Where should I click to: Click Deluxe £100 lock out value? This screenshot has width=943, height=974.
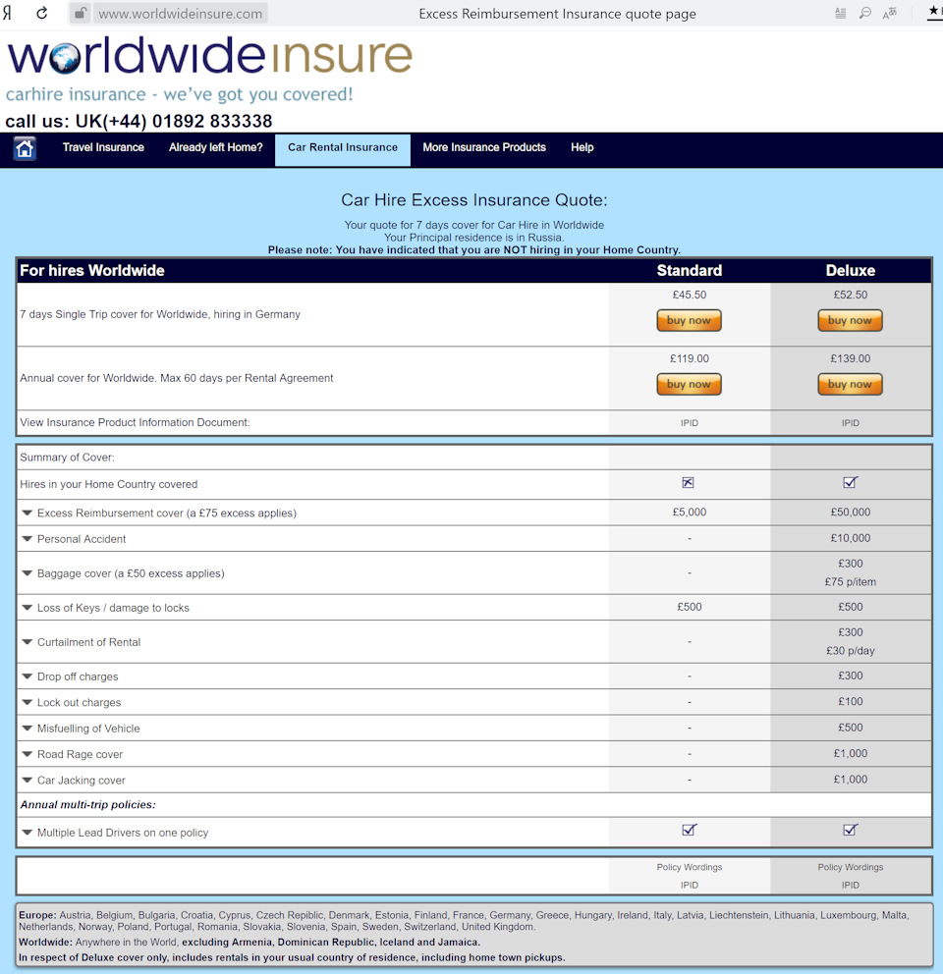point(851,702)
